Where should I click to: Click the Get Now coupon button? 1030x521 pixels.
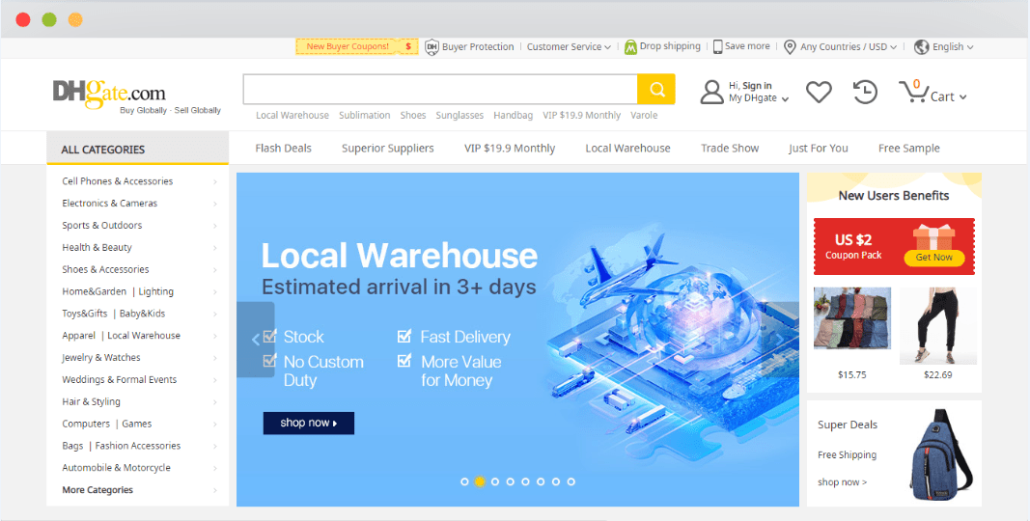coord(934,258)
